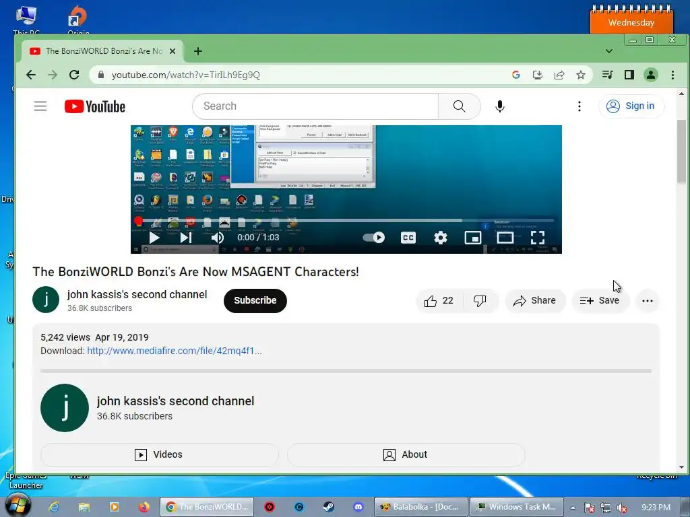Open the Wednesday calendar gadget

(631, 20)
